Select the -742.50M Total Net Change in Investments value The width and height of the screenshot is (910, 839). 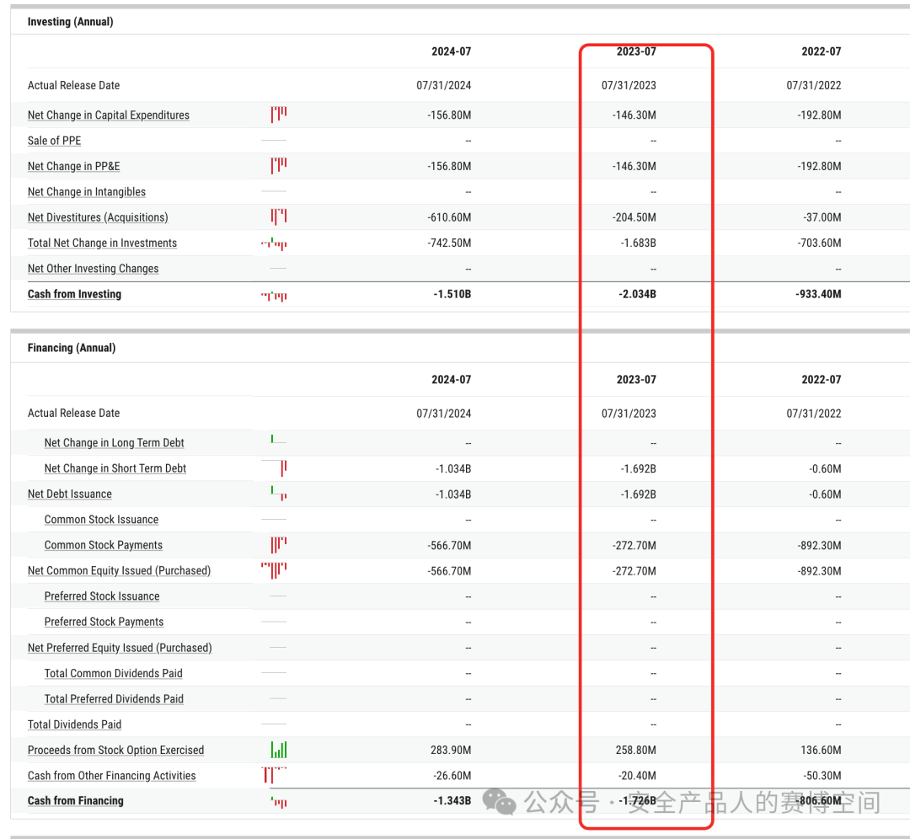pyautogui.click(x=449, y=243)
